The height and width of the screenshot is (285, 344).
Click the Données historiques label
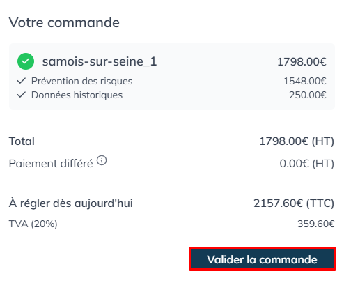pyautogui.click(x=77, y=95)
